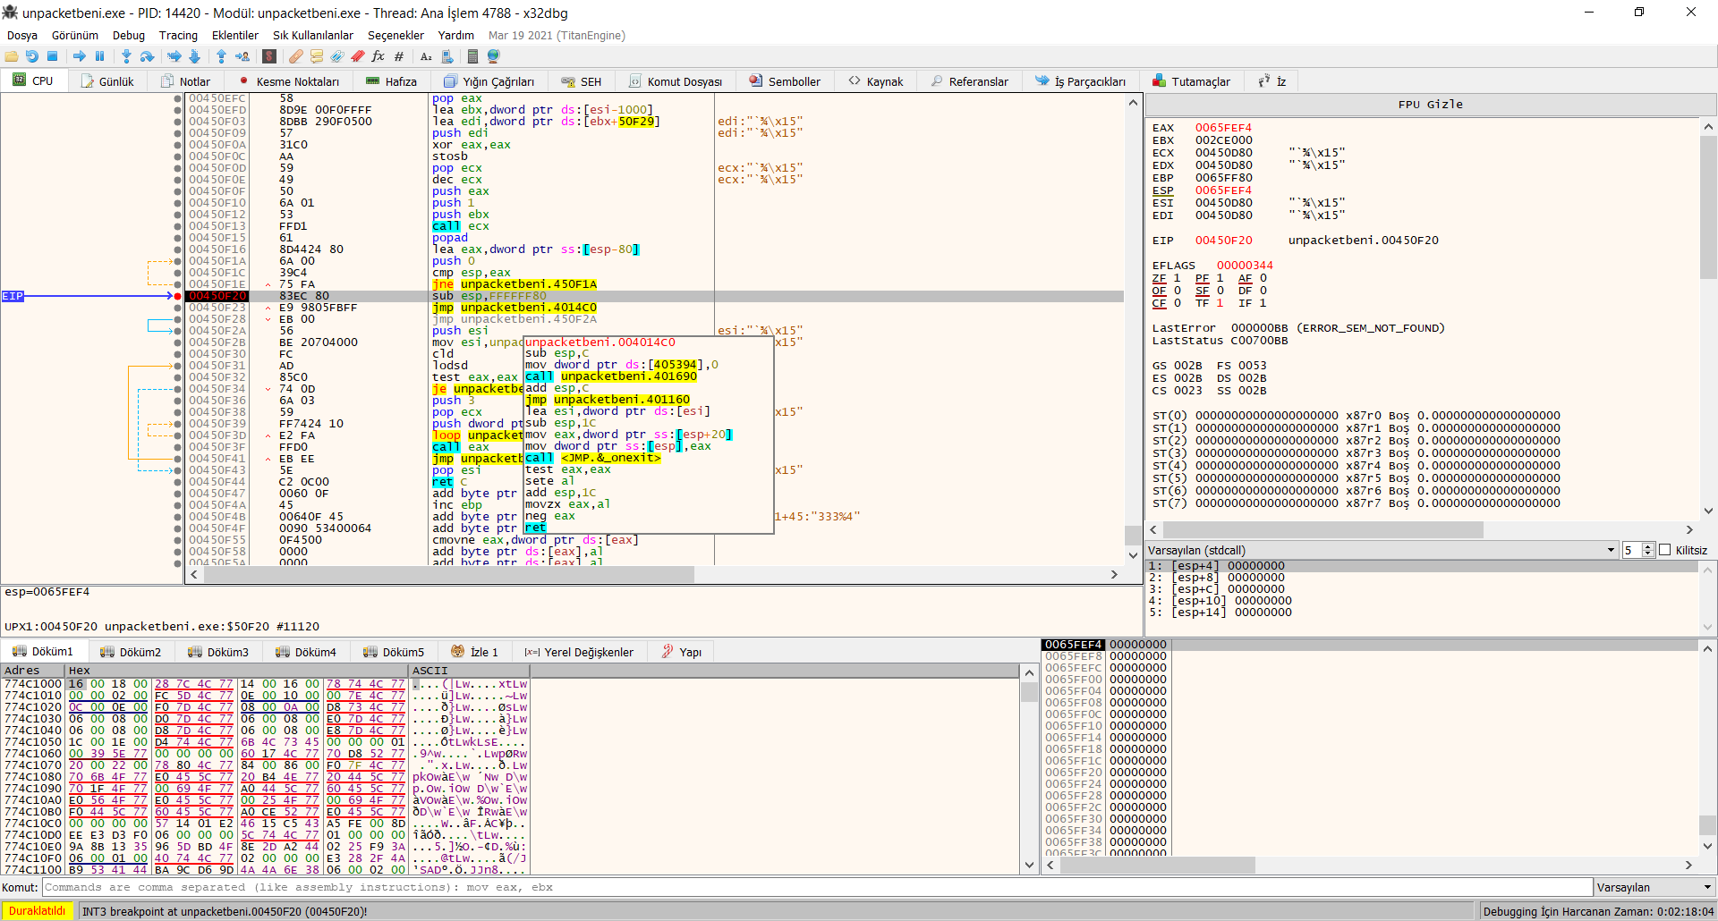Toggle the ZF flag value
This screenshot has width=1718, height=921.
point(1177,278)
